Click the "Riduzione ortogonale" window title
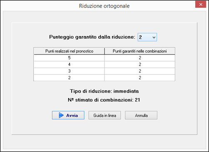Screen dimensions: 209x152 [104, 6]
